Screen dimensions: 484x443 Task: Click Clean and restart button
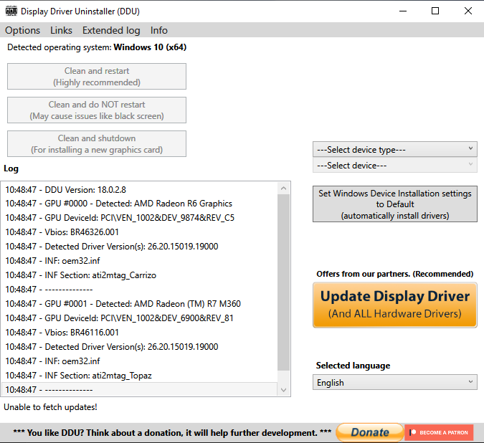(x=97, y=77)
